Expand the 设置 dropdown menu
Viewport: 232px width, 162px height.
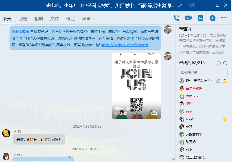coord(89,19)
